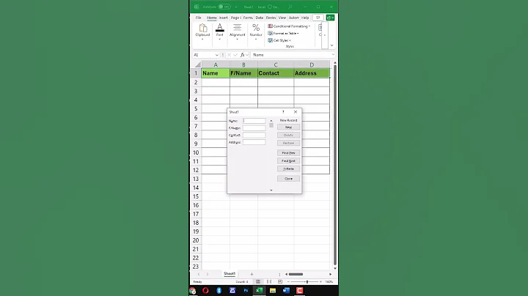Open Photoshop from the taskbar
Screen dimensions: 528x296
pyautogui.click(x=246, y=291)
